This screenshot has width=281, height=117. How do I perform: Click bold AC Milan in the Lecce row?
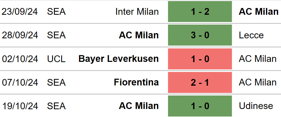click(x=139, y=35)
